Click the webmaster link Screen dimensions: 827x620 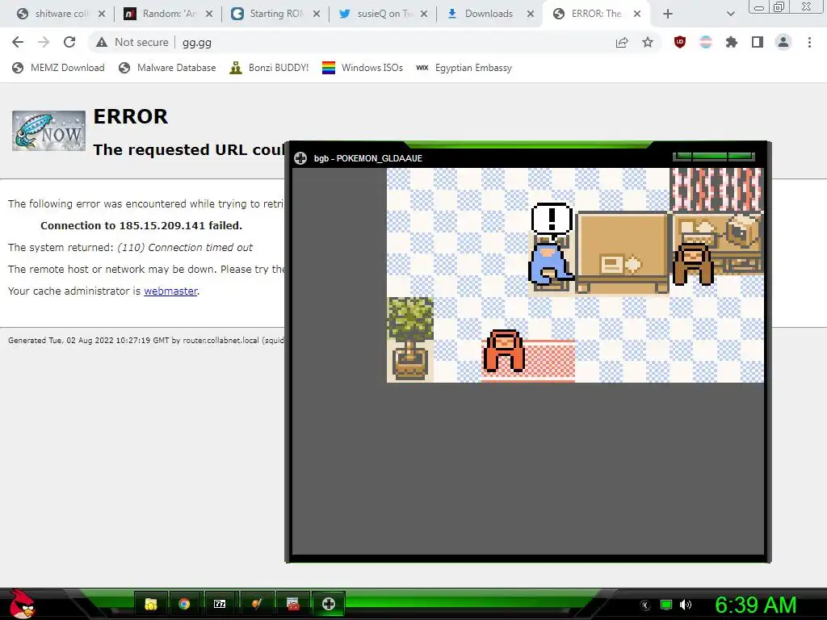170,291
